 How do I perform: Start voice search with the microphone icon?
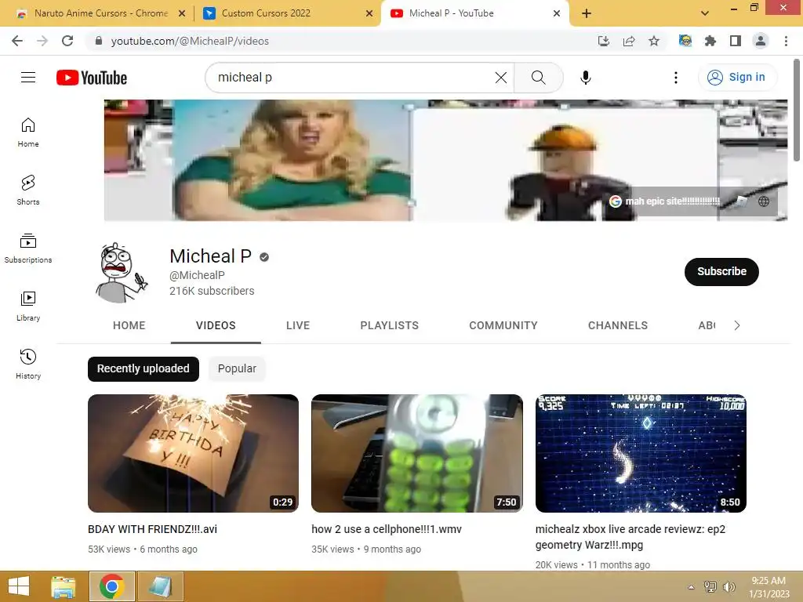point(585,78)
